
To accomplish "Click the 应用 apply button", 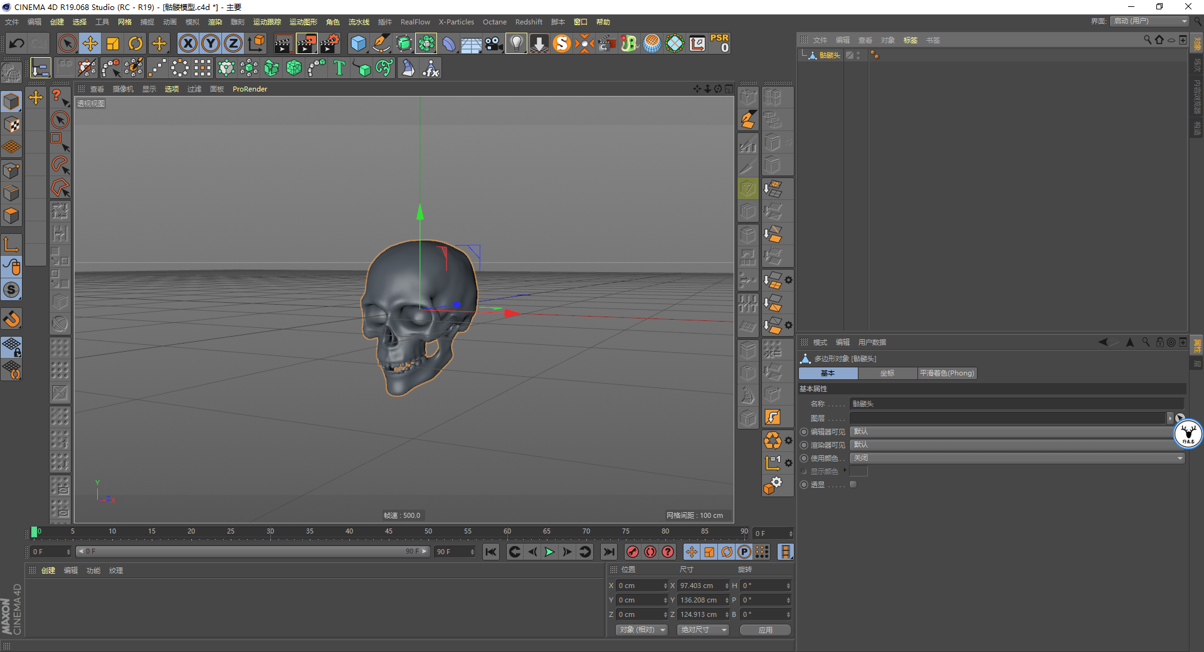I will (x=765, y=629).
